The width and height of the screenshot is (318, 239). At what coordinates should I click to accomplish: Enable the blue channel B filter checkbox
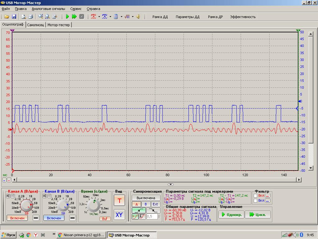click(x=256, y=201)
